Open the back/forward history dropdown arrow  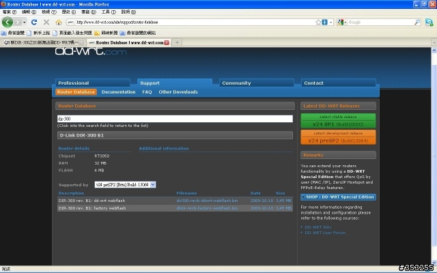pos(25,23)
